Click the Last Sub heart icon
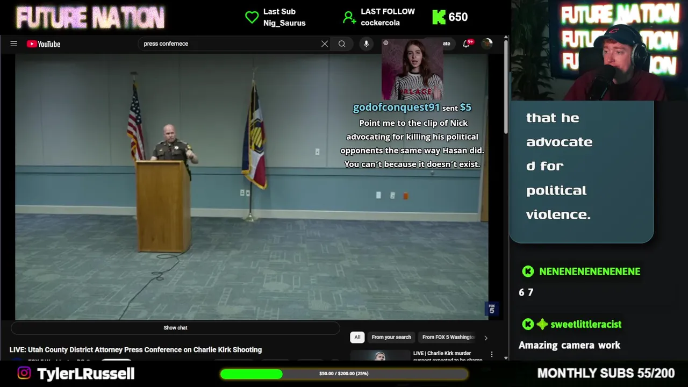 coord(252,17)
